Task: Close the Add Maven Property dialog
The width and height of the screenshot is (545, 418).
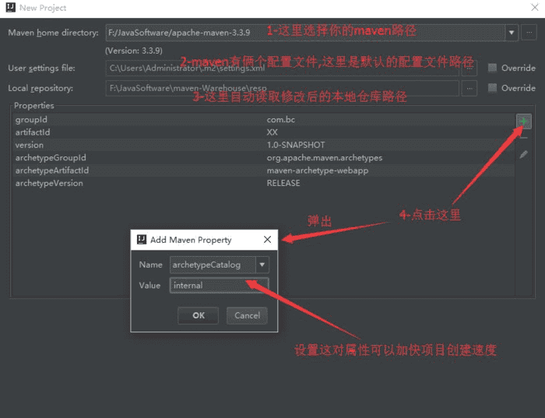Action: (267, 240)
